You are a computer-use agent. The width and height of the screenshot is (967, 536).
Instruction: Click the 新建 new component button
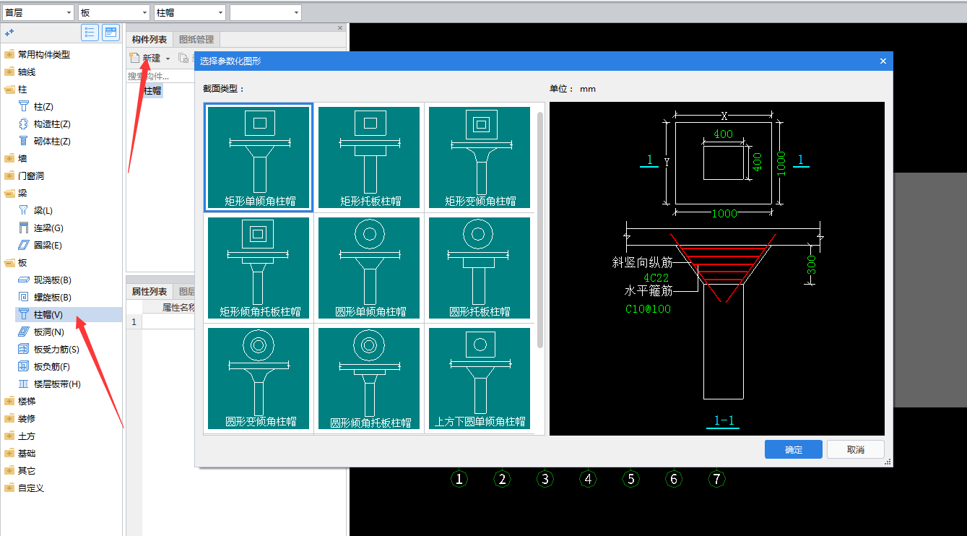point(145,58)
